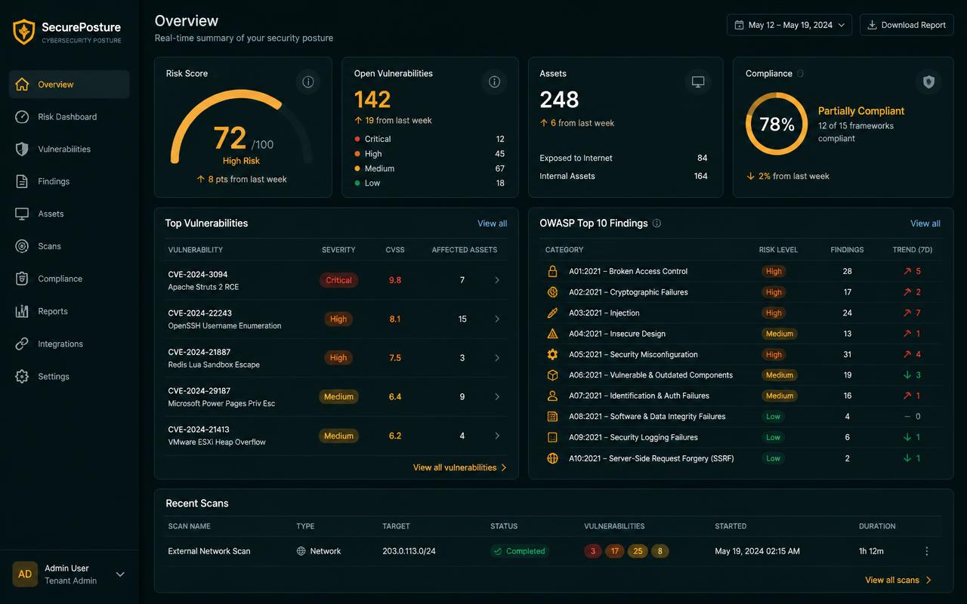Viewport: 967px width, 604px height.
Task: Click the Critical severity badge for CVE-2024-3094
Action: pyautogui.click(x=338, y=280)
